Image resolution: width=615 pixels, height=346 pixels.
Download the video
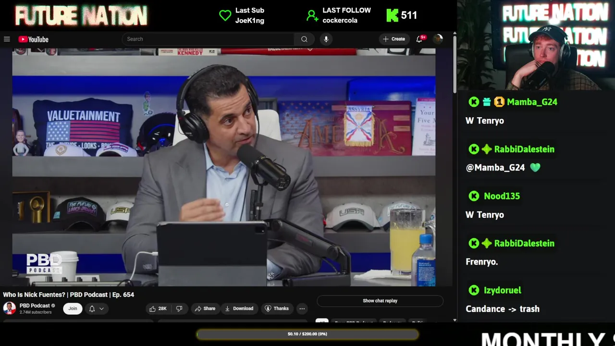[x=239, y=309]
